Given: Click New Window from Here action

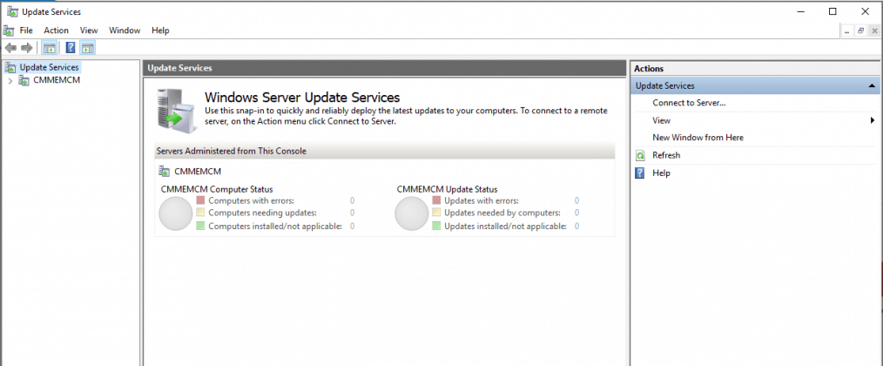Looking at the screenshot, I should 698,138.
